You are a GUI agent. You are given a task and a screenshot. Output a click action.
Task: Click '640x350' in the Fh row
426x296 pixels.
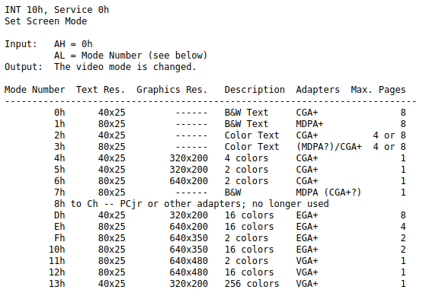point(188,237)
